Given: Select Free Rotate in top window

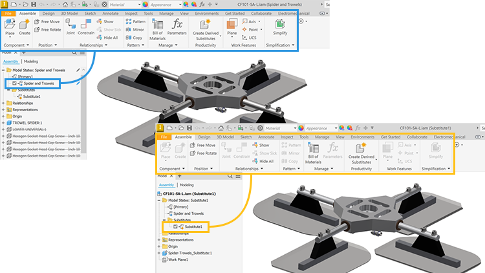Looking at the screenshot, I should (x=48, y=30).
